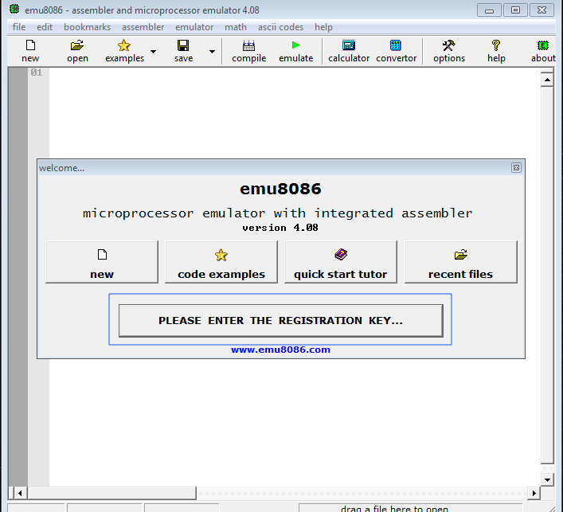Save the file with the floppy disk icon
Viewport: 563px width, 512px height.
click(x=183, y=46)
